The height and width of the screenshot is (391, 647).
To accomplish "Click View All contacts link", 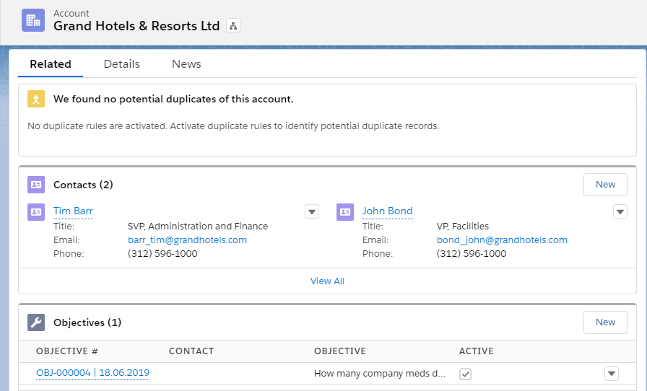I will (x=327, y=281).
